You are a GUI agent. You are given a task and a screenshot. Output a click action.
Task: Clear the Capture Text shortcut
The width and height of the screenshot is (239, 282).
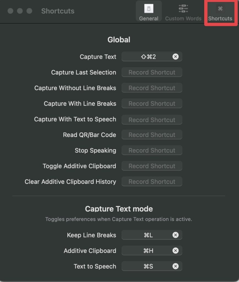(175, 57)
